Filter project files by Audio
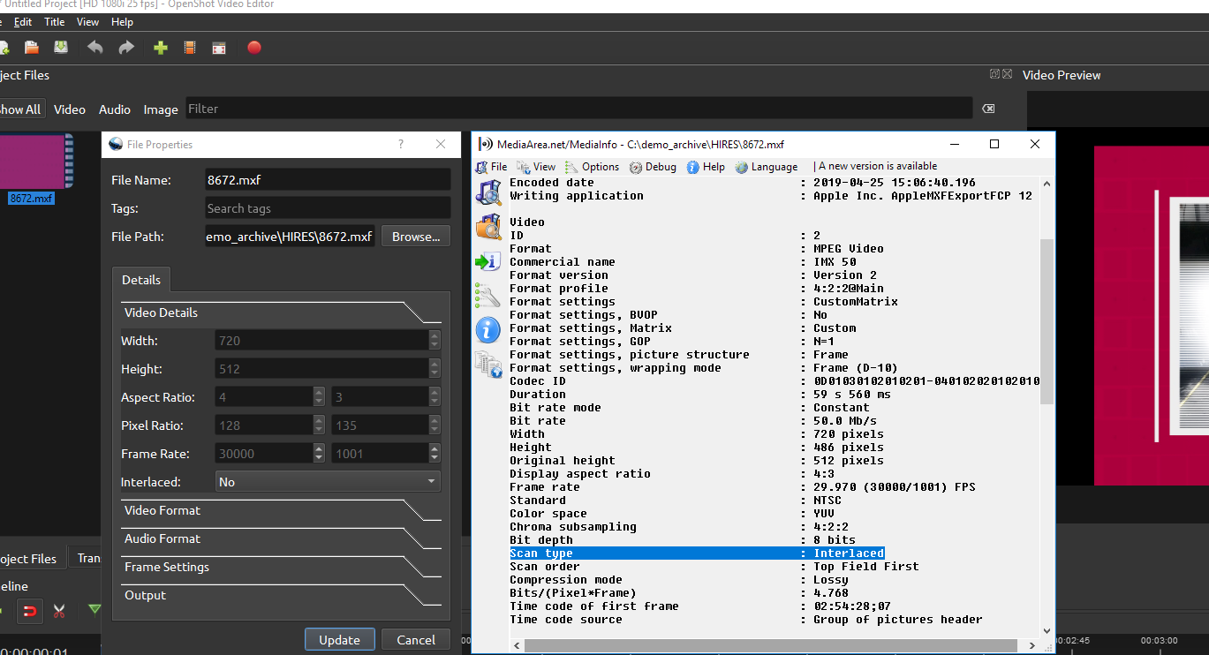The width and height of the screenshot is (1209, 655). pos(115,109)
